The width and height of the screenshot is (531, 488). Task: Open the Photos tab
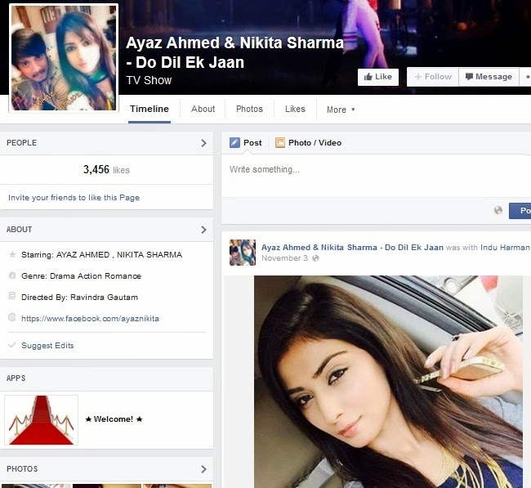[250, 109]
